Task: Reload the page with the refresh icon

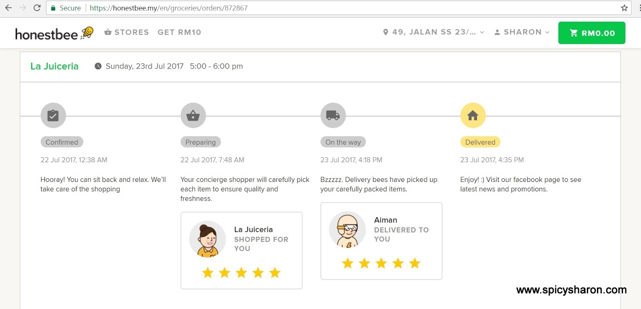Action: point(37,8)
